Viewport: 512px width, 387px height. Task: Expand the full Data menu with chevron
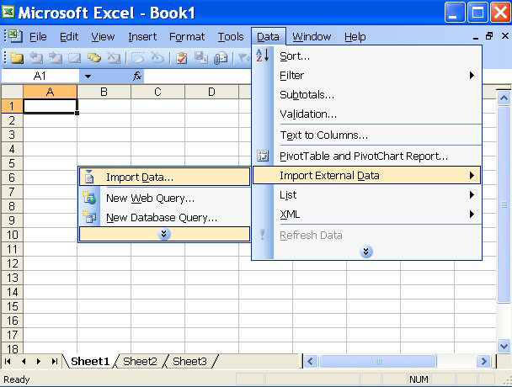365,252
